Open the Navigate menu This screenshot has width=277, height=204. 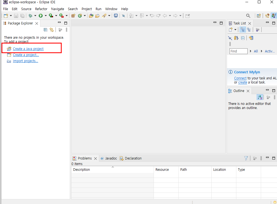coord(58,9)
